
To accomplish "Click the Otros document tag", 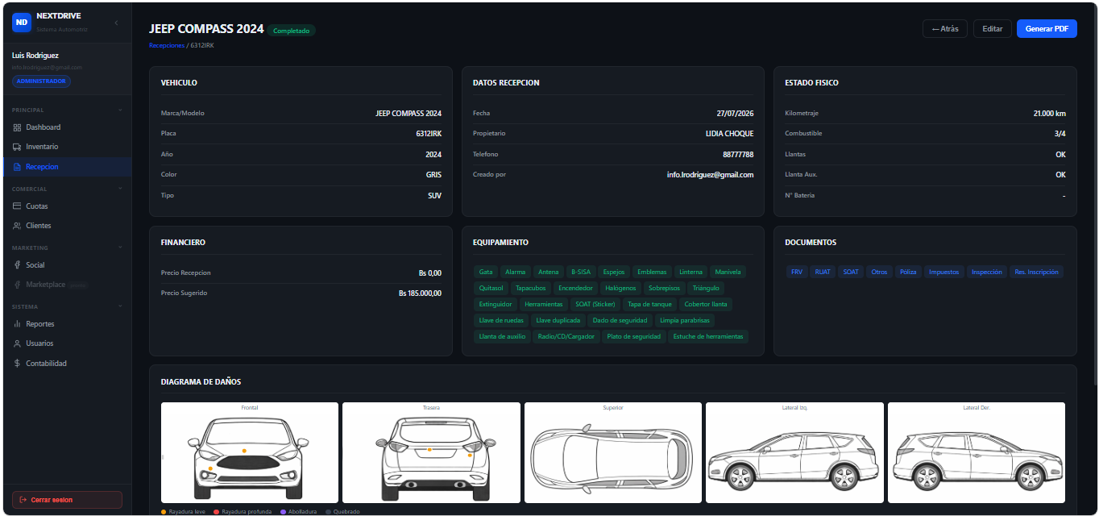I will tap(879, 272).
